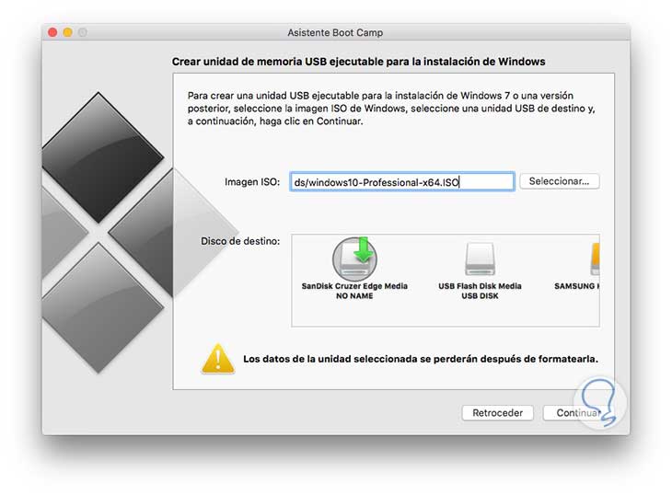Click the 'Imagen ISO:' label
672x495 pixels.
252,182
